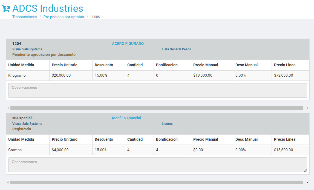
Task: Click the shopping cart logo icon
Action: tap(6, 8)
